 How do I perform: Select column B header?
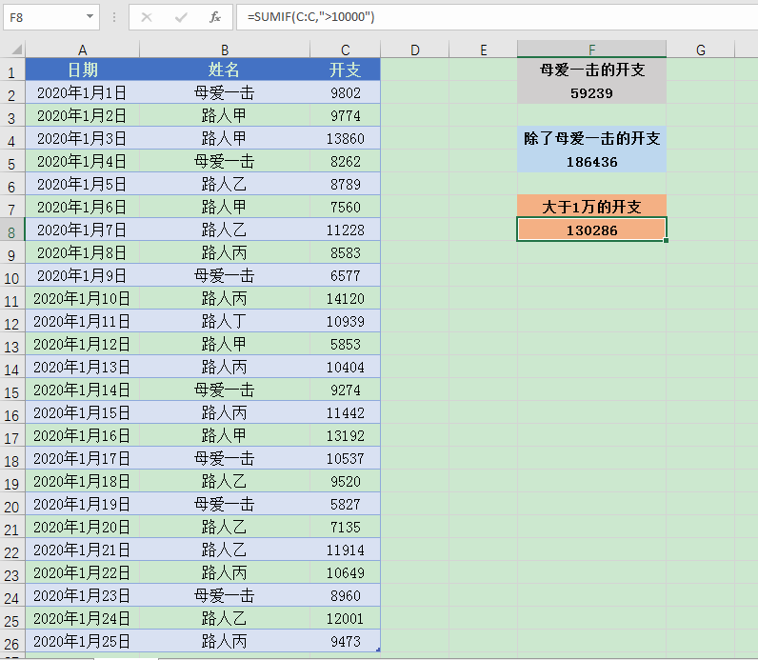click(x=225, y=50)
